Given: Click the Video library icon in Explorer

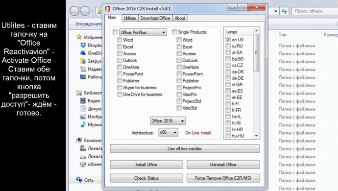Looking at the screenshot, I should (83, 101).
